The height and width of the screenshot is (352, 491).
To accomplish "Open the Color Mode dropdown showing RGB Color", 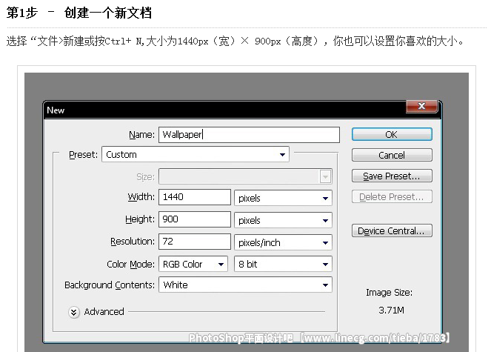I will coord(193,264).
